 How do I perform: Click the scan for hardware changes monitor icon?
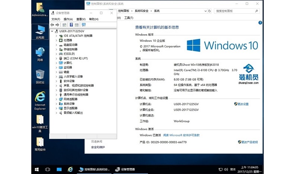click(83, 25)
